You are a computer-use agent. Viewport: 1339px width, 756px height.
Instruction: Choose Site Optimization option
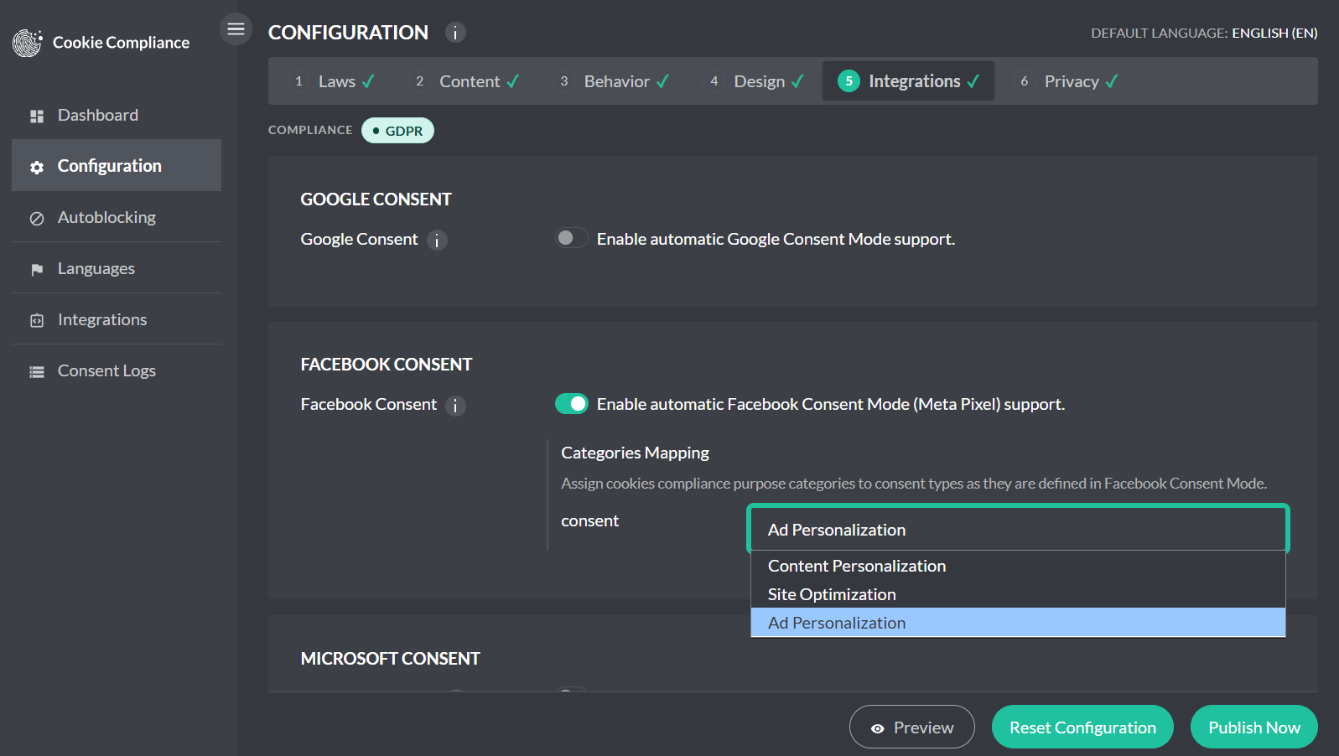(1018, 594)
